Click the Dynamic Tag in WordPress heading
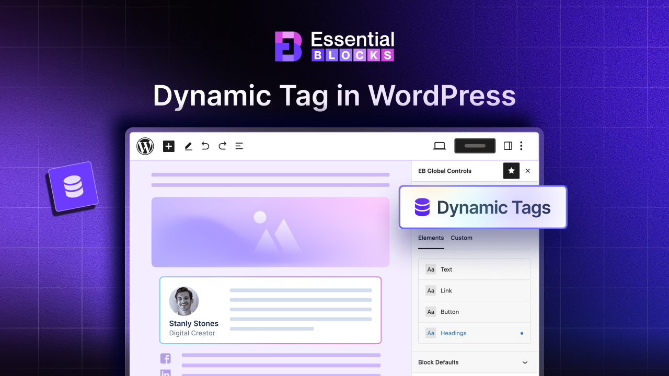Screen dimensions: 669x376 (334, 96)
